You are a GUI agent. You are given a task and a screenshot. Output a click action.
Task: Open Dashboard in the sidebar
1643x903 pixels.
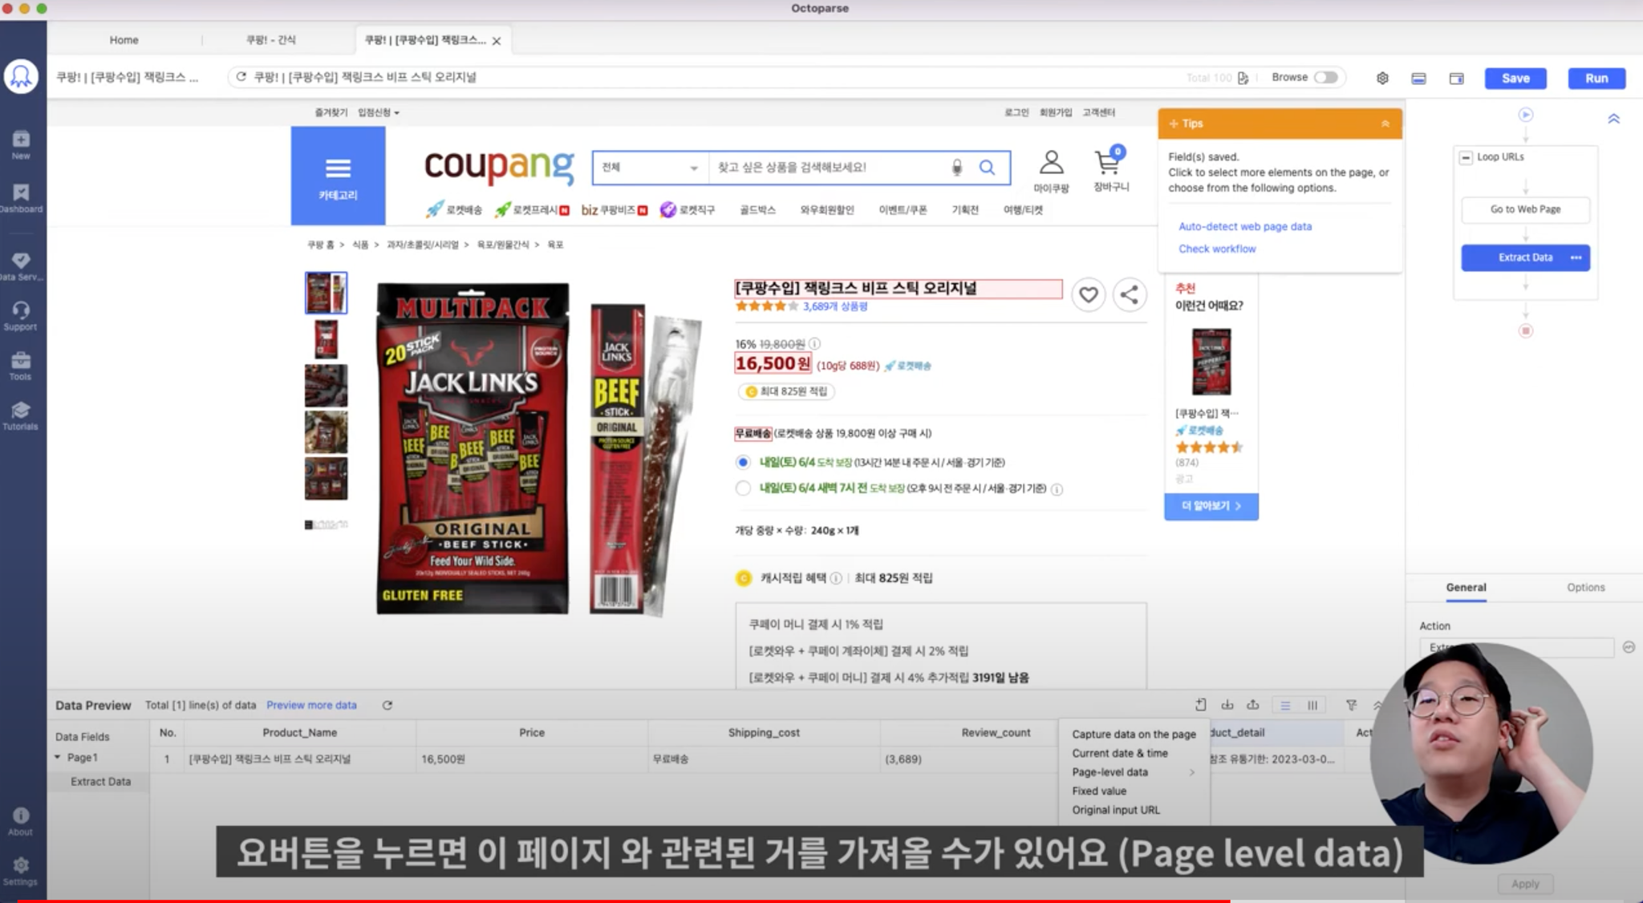21,198
